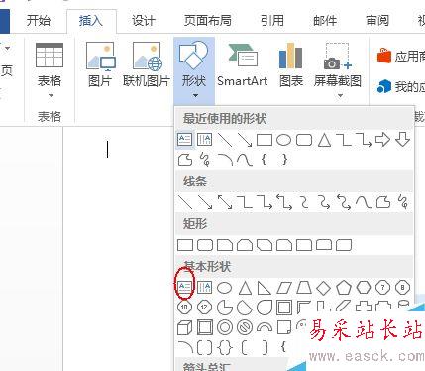Select the octagon shape labeled 8
Image resolution: width=425 pixels, height=371 pixels.
402,288
